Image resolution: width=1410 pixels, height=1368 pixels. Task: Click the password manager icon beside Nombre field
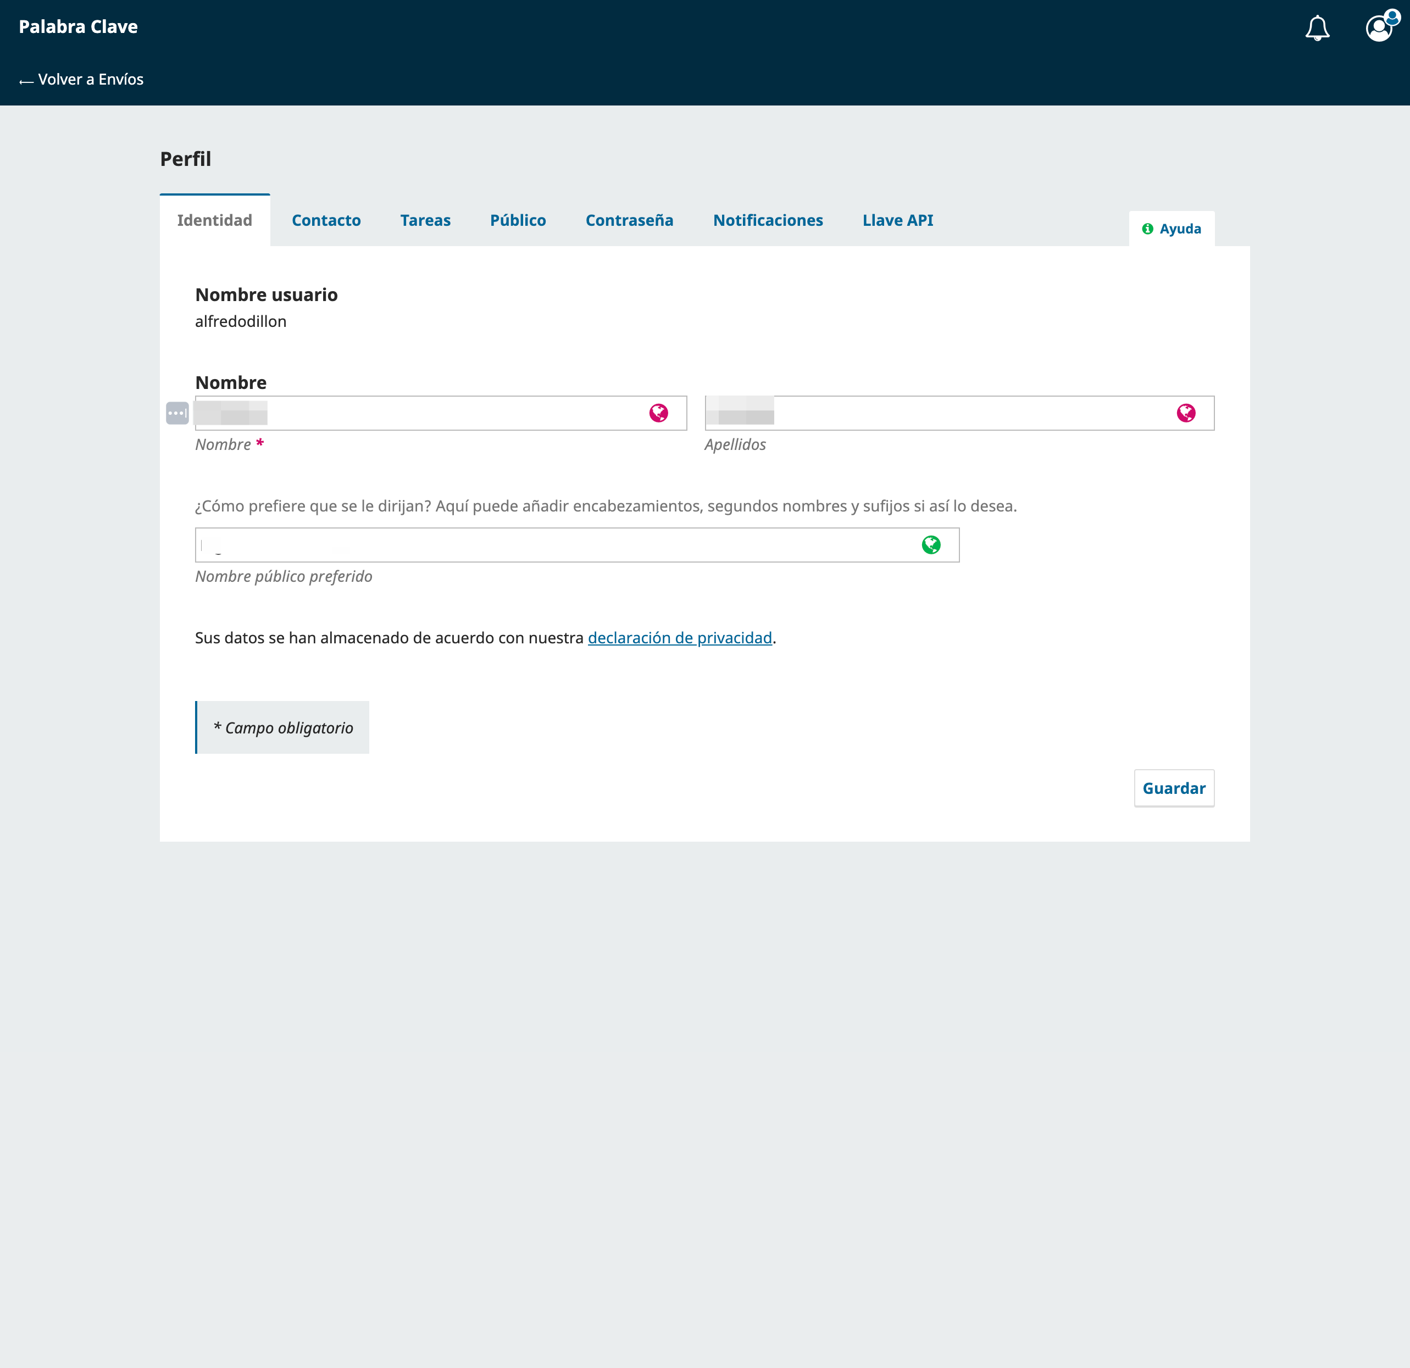[177, 413]
